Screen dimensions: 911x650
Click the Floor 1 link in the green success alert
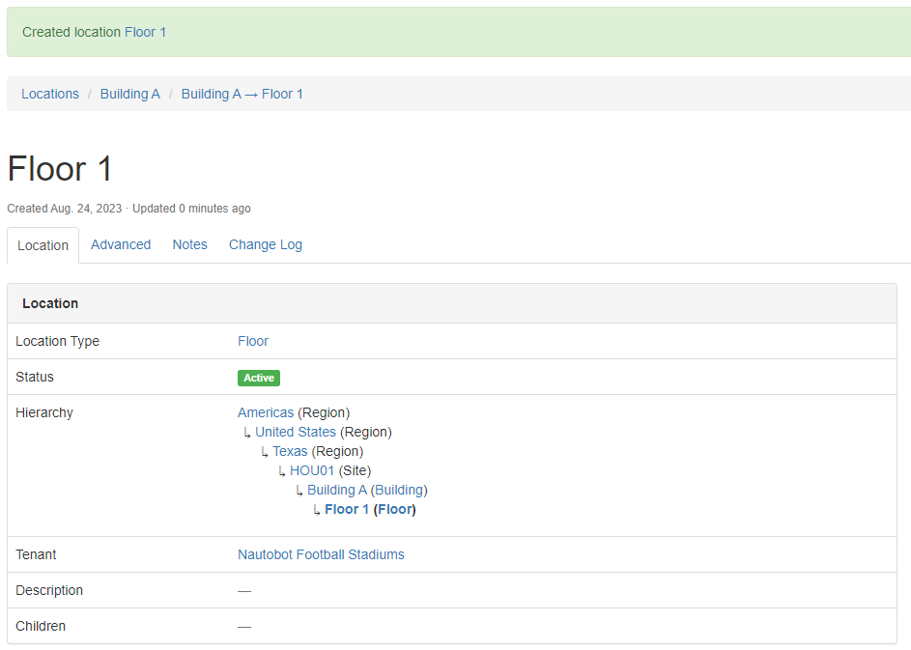point(145,32)
